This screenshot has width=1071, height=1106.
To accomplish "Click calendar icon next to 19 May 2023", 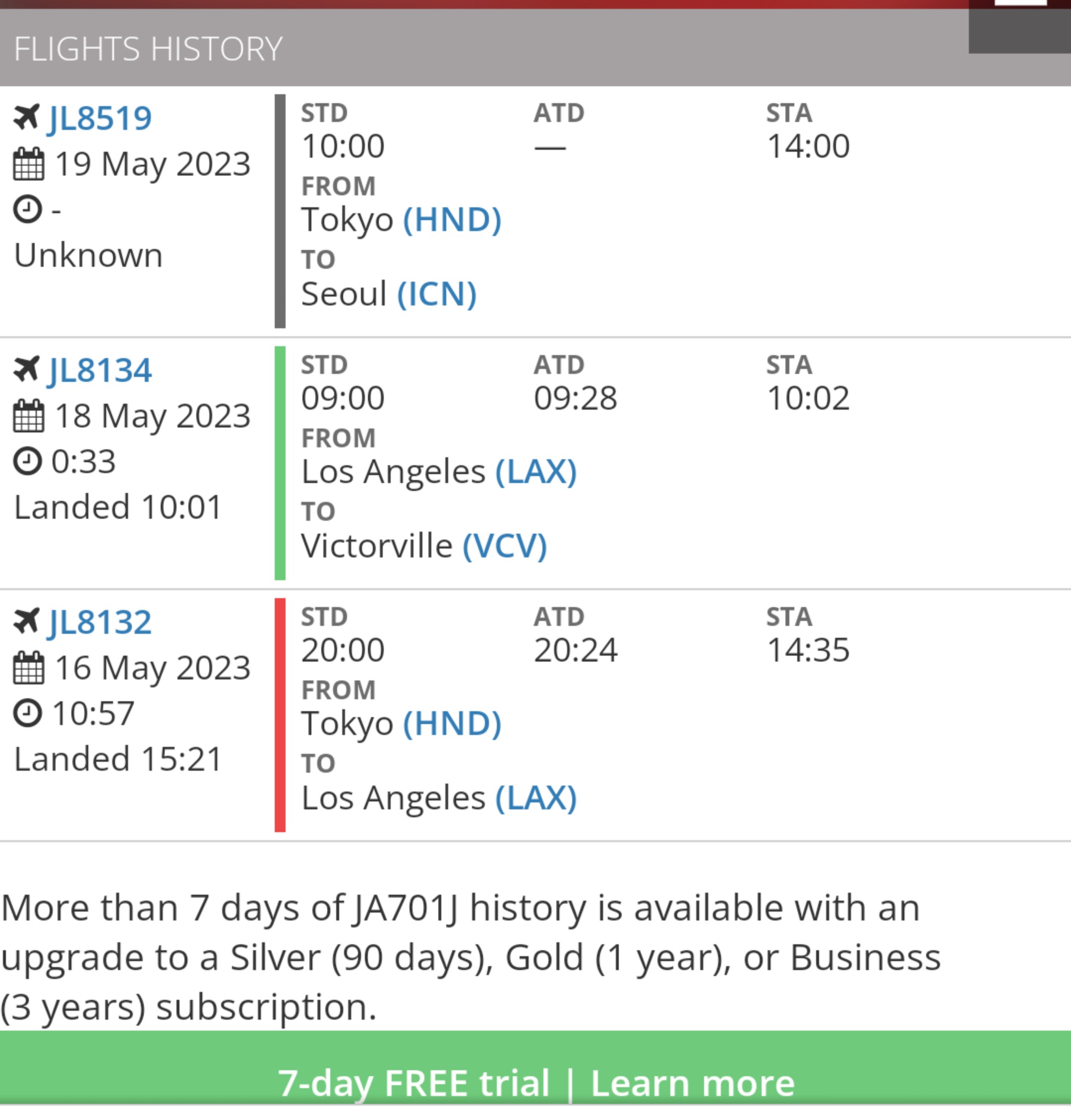I will pos(28,164).
